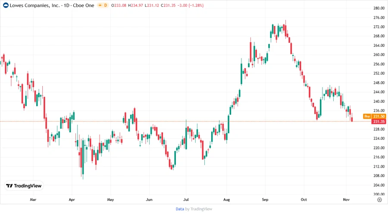
Task: Click the 256.00 price axis label
Action: click(x=379, y=64)
